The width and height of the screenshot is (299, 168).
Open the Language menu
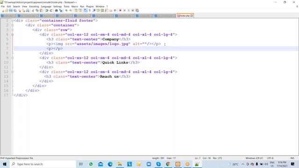(46, 7)
